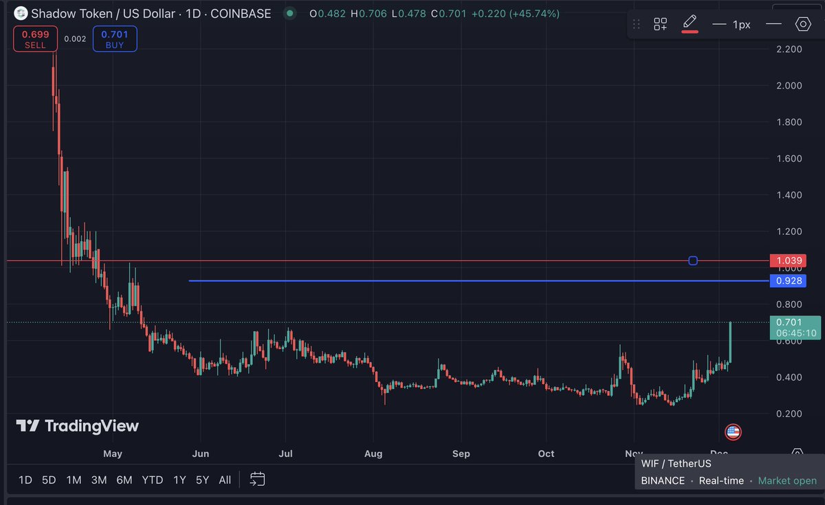The image size is (825, 505).
Task: Open the line style dropdown
Action: coord(773,24)
